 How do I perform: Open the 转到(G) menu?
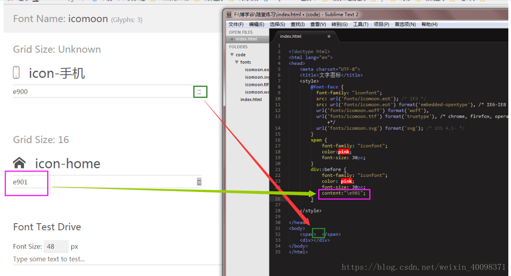point(339,24)
